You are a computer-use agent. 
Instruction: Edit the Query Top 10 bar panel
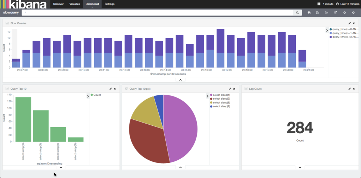(x=111, y=89)
